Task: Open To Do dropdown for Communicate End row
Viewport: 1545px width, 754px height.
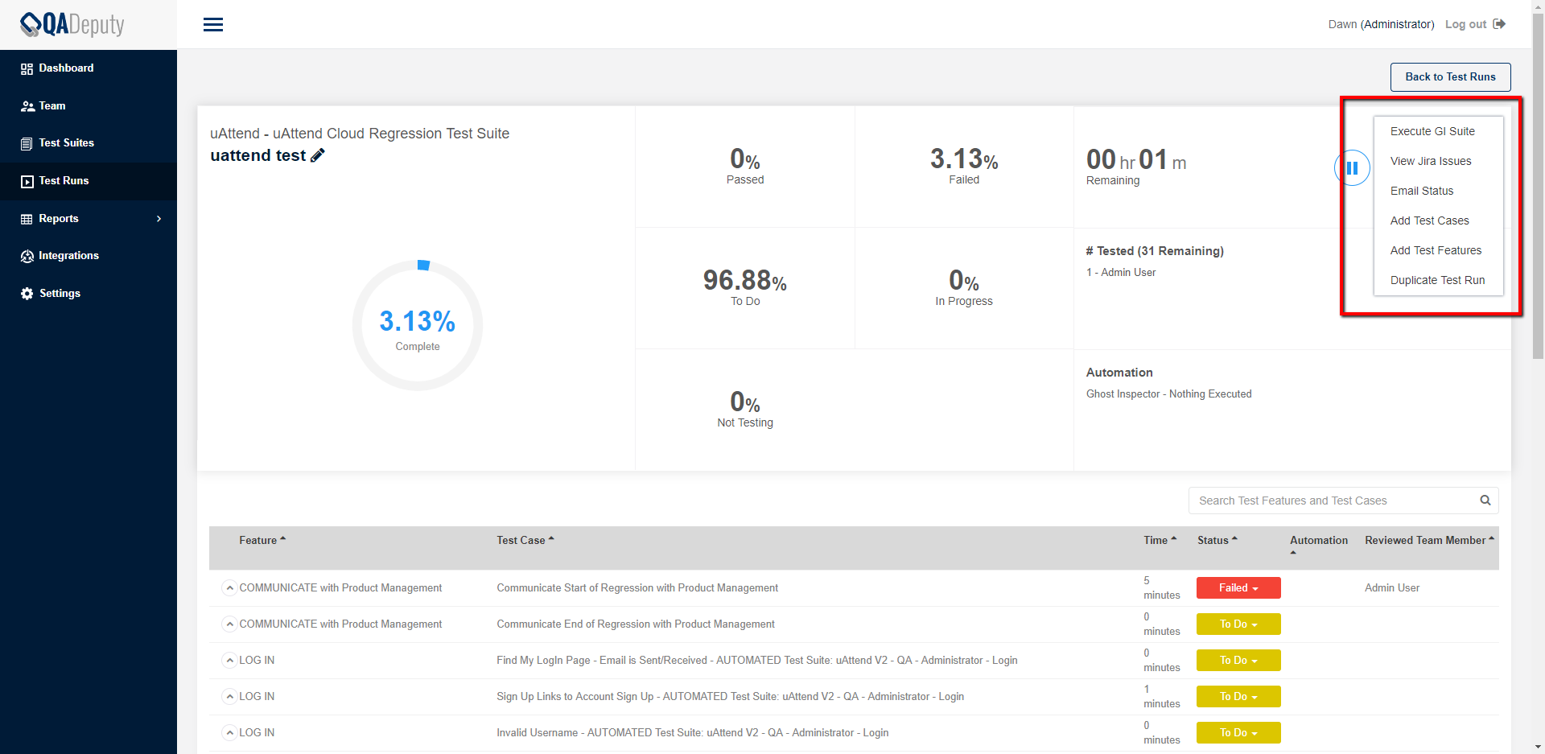Action: click(1238, 624)
